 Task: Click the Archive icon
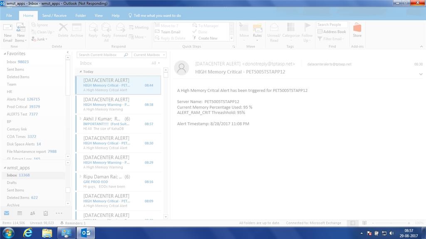[77, 27]
